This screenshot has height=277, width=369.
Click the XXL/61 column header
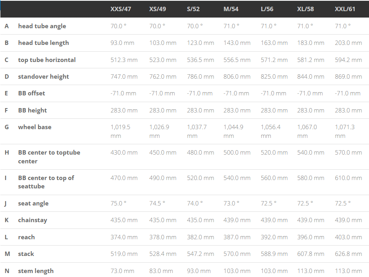click(x=345, y=9)
